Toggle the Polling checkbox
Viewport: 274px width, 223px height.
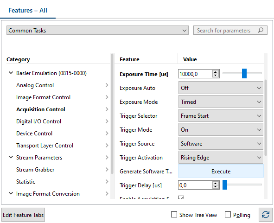coord(228,215)
